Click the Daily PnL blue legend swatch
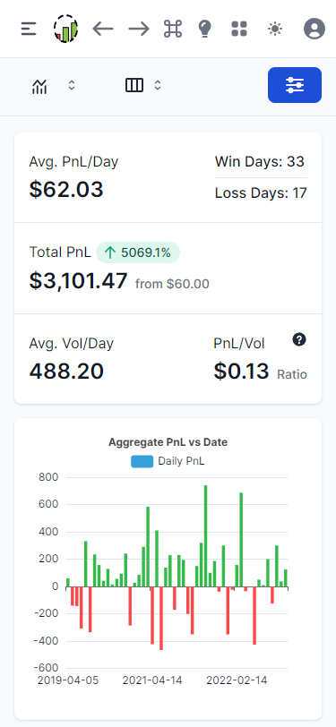 tap(142, 462)
